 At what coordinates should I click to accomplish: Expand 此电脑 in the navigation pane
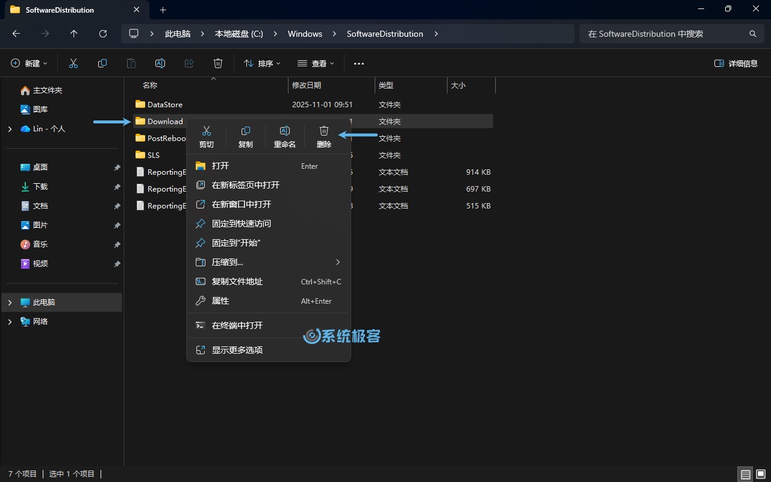(x=10, y=302)
